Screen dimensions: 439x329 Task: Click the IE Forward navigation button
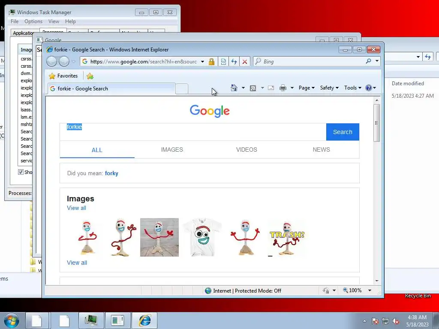coord(64,61)
